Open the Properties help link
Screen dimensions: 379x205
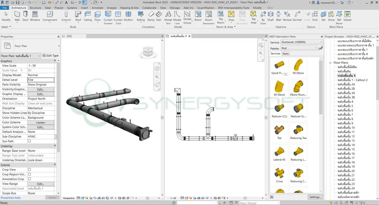pos(10,197)
